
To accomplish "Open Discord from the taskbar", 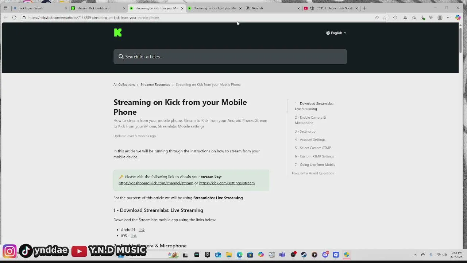I will coord(325,255).
